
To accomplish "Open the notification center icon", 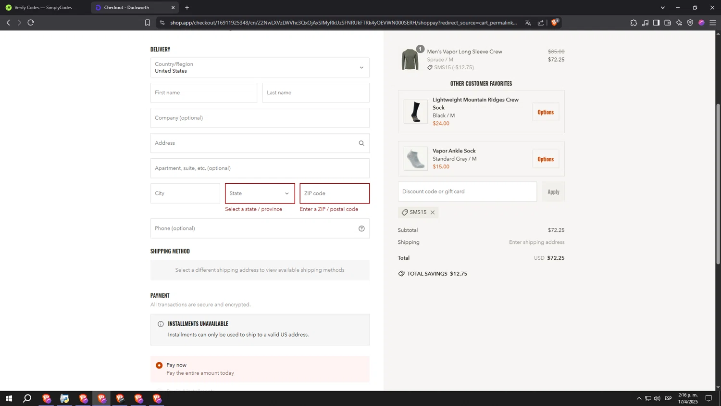I will (x=709, y=398).
